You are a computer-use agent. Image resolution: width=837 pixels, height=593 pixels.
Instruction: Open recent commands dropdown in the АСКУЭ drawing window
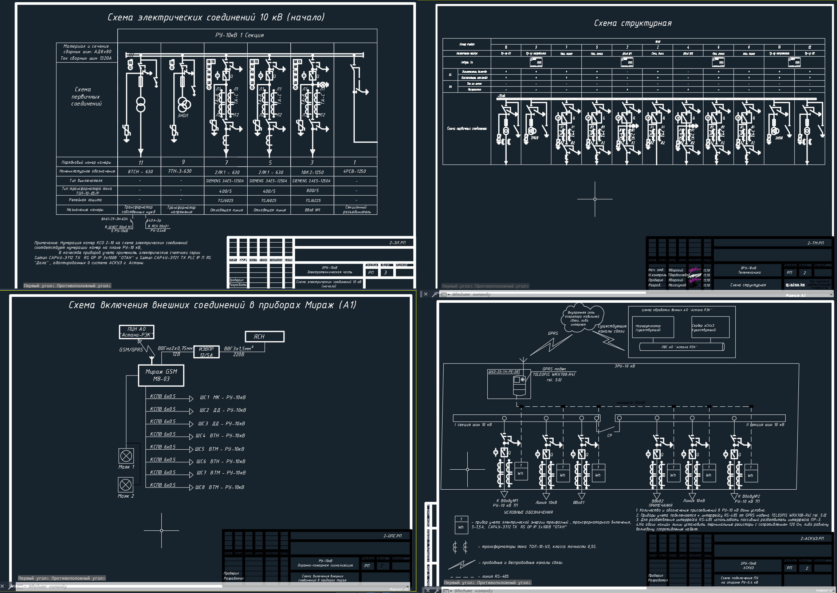tap(451, 591)
